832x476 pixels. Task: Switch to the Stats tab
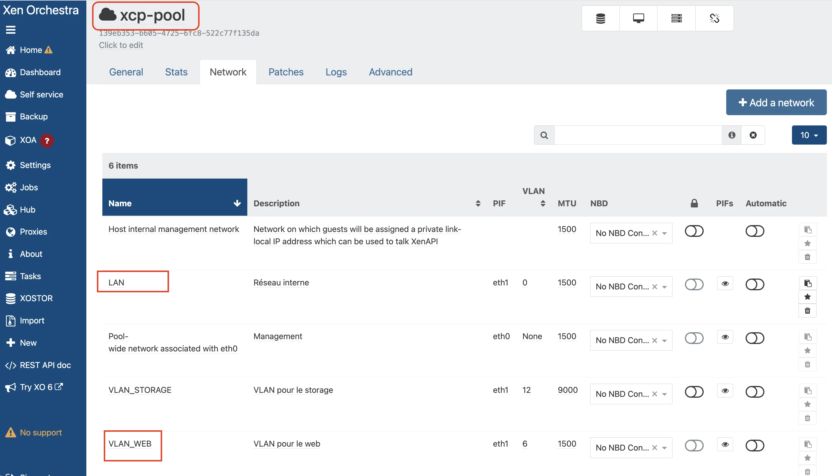click(x=176, y=72)
